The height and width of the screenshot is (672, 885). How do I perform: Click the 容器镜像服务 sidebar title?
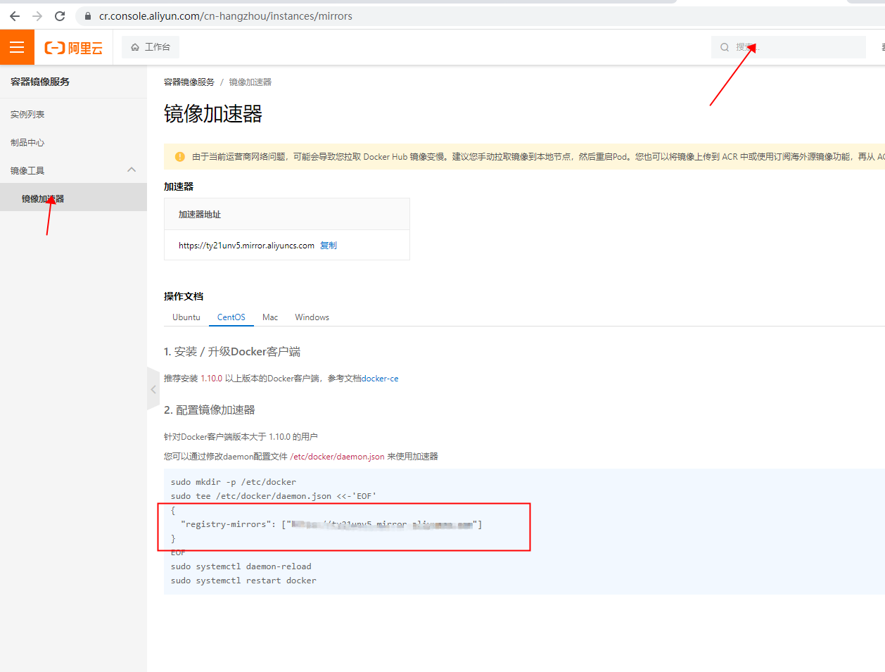[40, 82]
